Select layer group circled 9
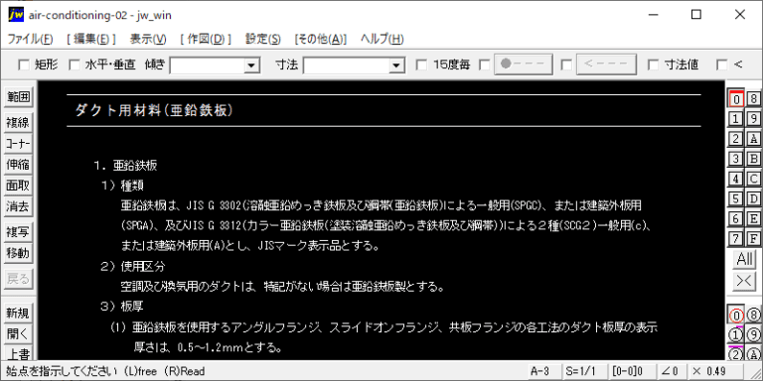This screenshot has height=381, width=763. point(754,334)
